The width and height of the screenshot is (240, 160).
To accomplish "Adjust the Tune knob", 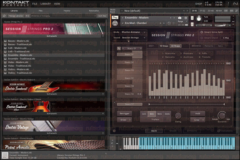I will point(199,19).
